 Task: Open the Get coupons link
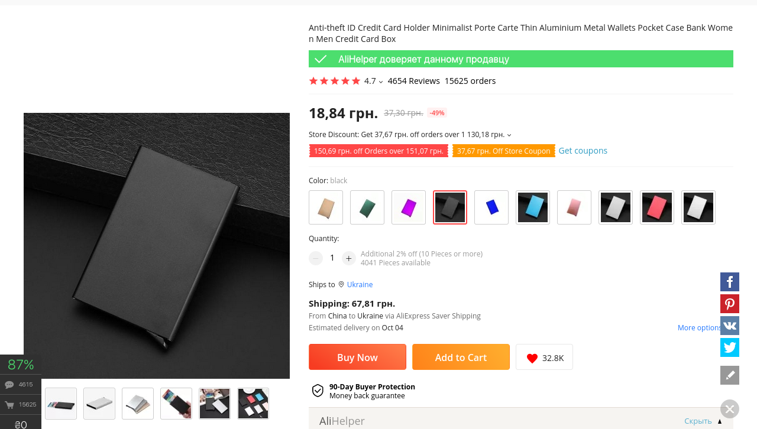click(x=583, y=151)
